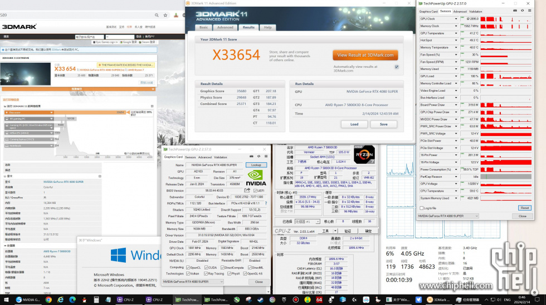
Task: Switch to Advanced tab in 3DMark 11
Action: point(225,27)
